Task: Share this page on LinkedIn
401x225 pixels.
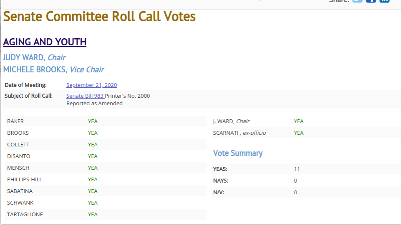Action: click(x=384, y=1)
